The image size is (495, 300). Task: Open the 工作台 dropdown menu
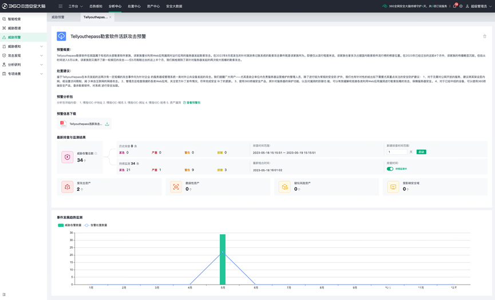coord(76,6)
